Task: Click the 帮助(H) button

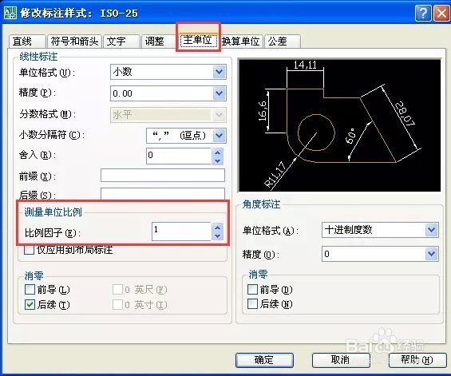Action: click(x=417, y=360)
